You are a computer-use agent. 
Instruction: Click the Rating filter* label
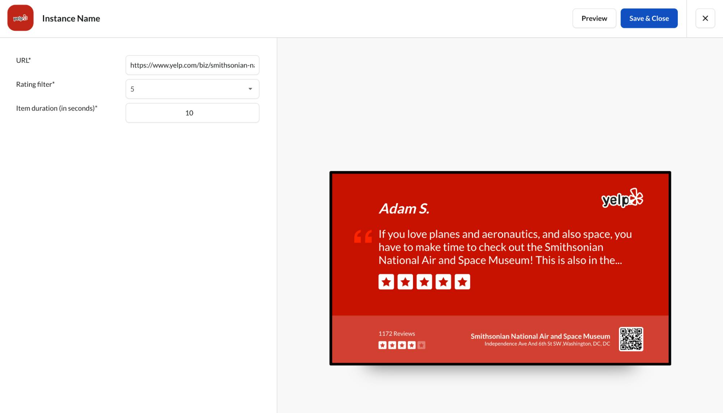click(35, 84)
